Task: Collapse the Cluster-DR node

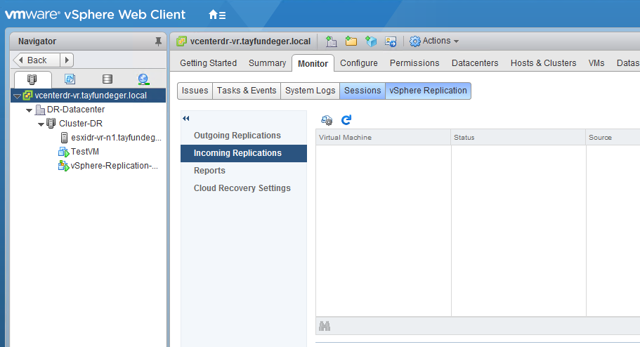Action: click(x=41, y=124)
